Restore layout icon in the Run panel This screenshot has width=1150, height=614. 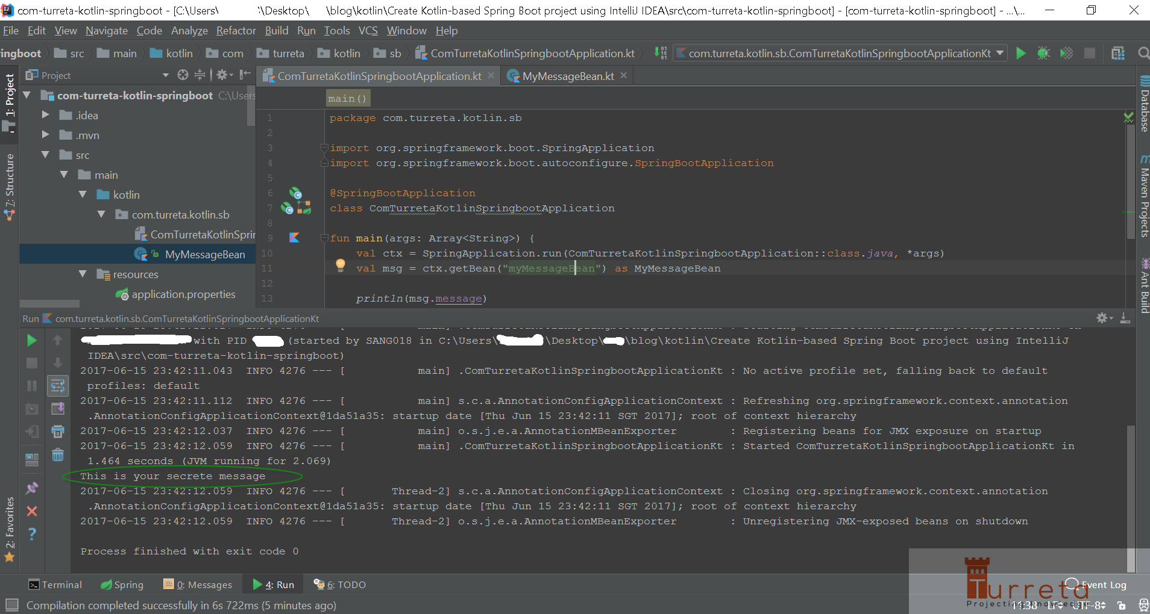(32, 460)
